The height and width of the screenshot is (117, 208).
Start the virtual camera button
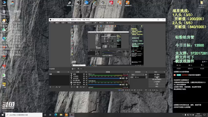click(157, 79)
